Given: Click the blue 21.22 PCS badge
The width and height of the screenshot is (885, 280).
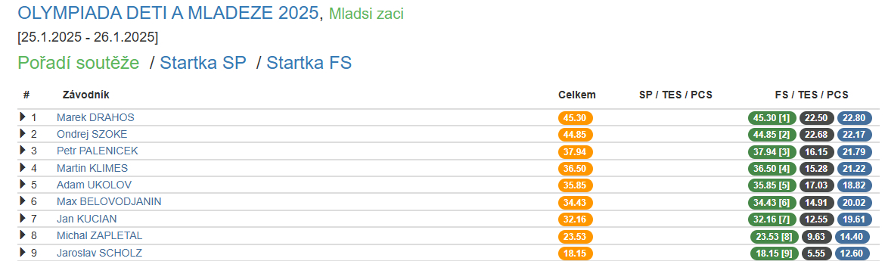Looking at the screenshot, I should 854,169.
